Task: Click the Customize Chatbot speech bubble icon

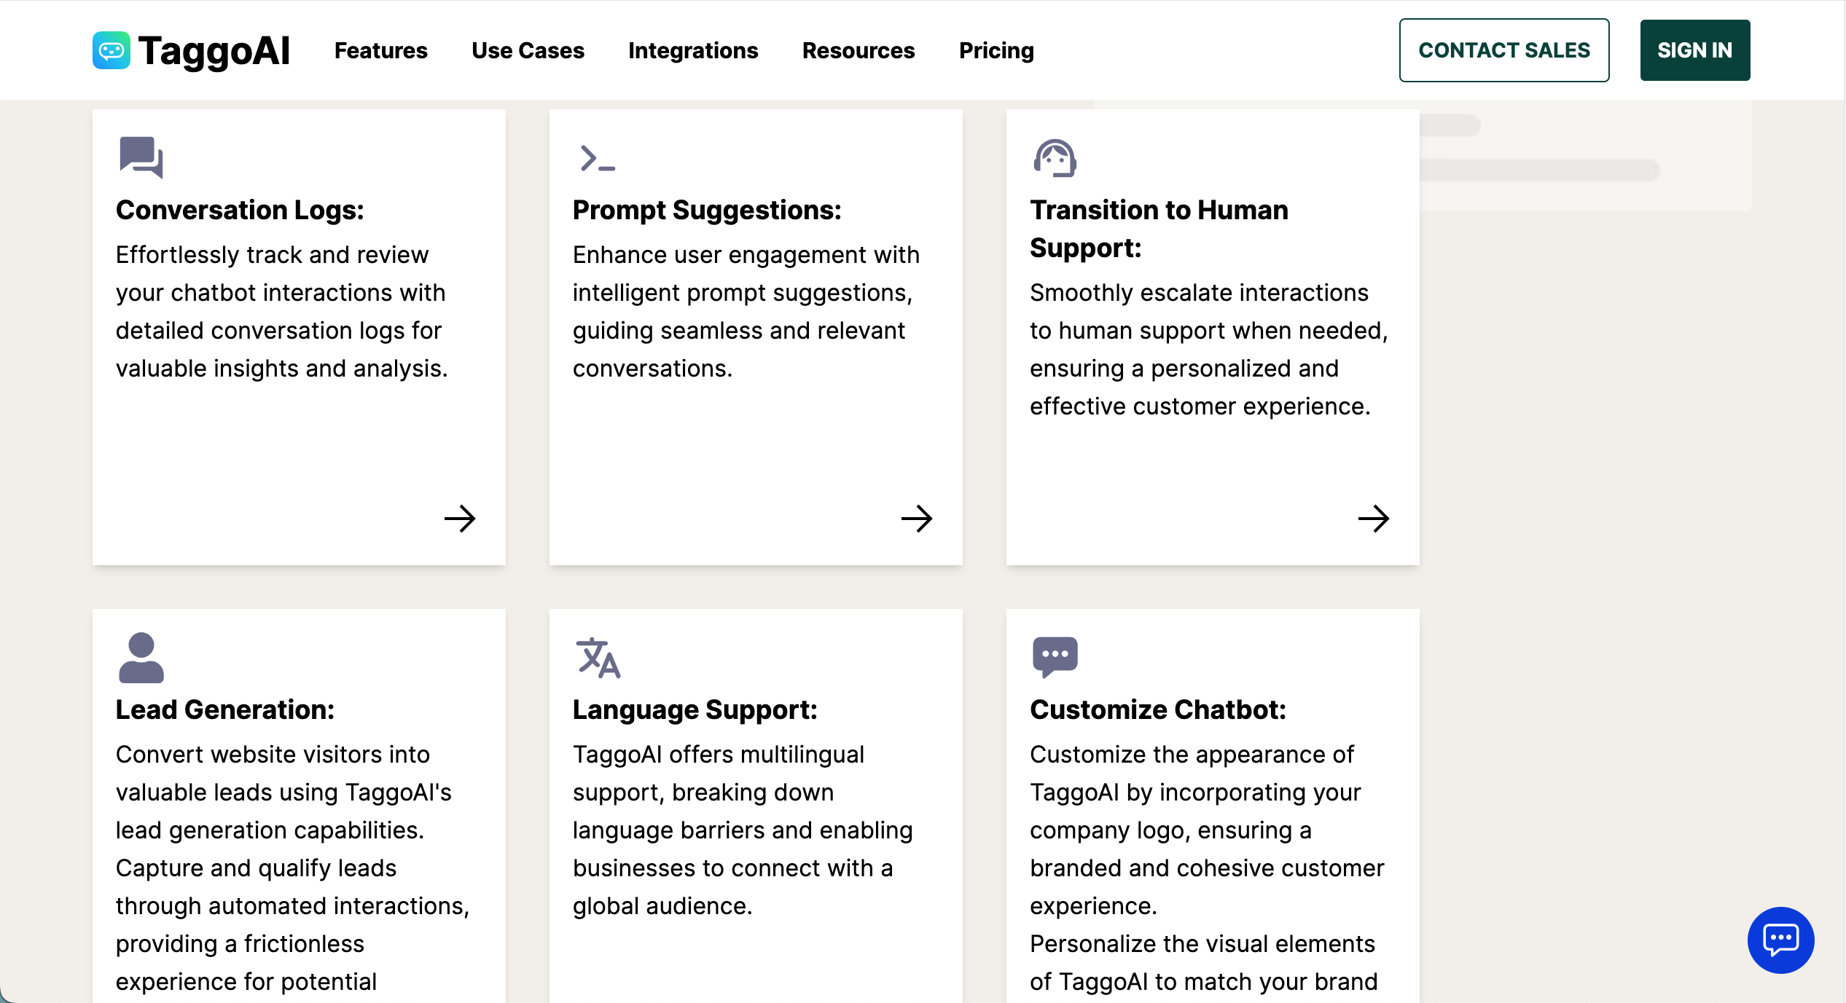Action: pos(1055,656)
